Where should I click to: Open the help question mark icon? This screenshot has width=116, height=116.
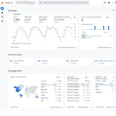pyautogui.click(x=109, y=3)
